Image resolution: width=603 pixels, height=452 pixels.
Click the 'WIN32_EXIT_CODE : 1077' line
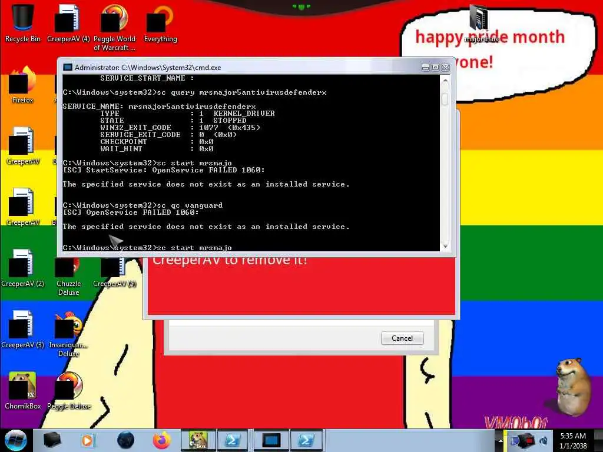180,128
